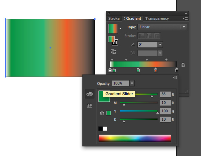
Task: Open the Gradient panel flyout menu
Action: (185, 18)
